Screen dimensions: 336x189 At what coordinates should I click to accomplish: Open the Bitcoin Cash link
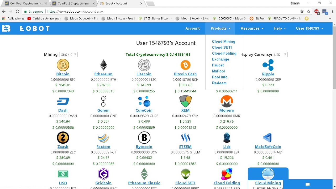click(185, 74)
